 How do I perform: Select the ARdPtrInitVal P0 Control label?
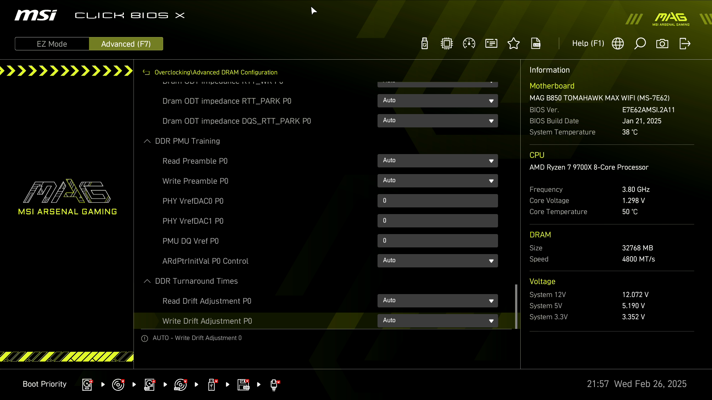click(x=205, y=261)
